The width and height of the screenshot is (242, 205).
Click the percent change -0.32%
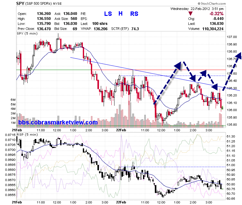pos(216,14)
